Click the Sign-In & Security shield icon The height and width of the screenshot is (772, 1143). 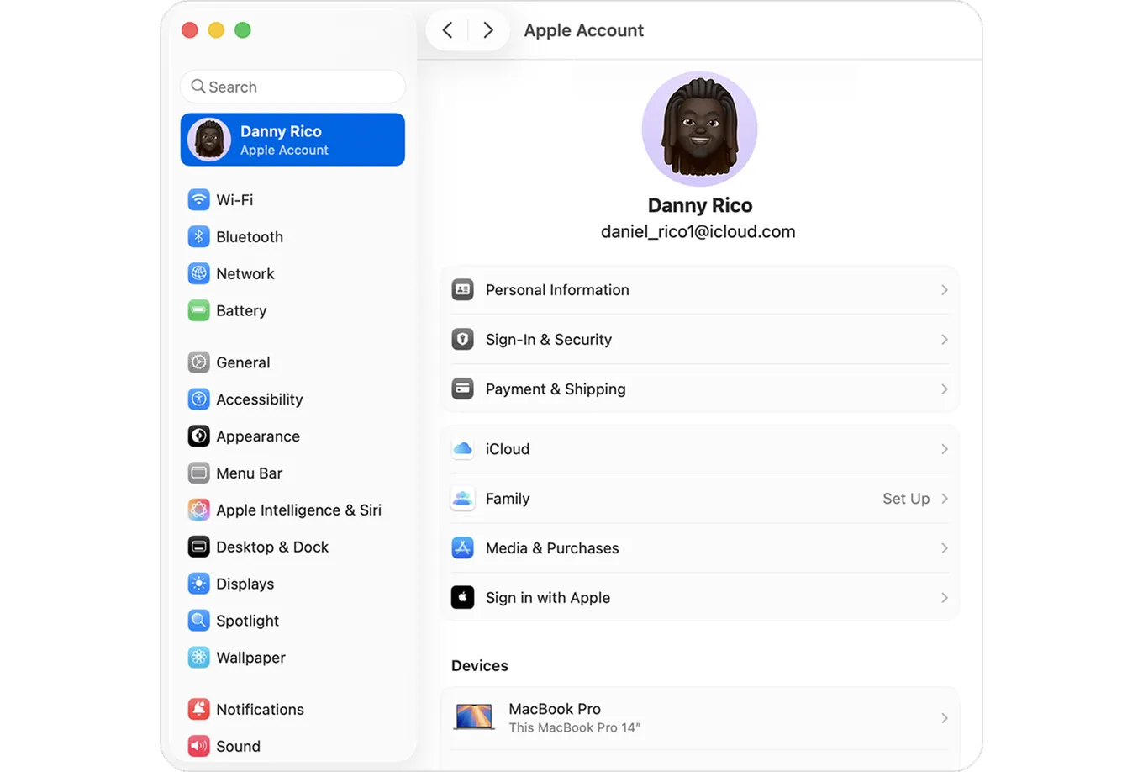tap(462, 339)
